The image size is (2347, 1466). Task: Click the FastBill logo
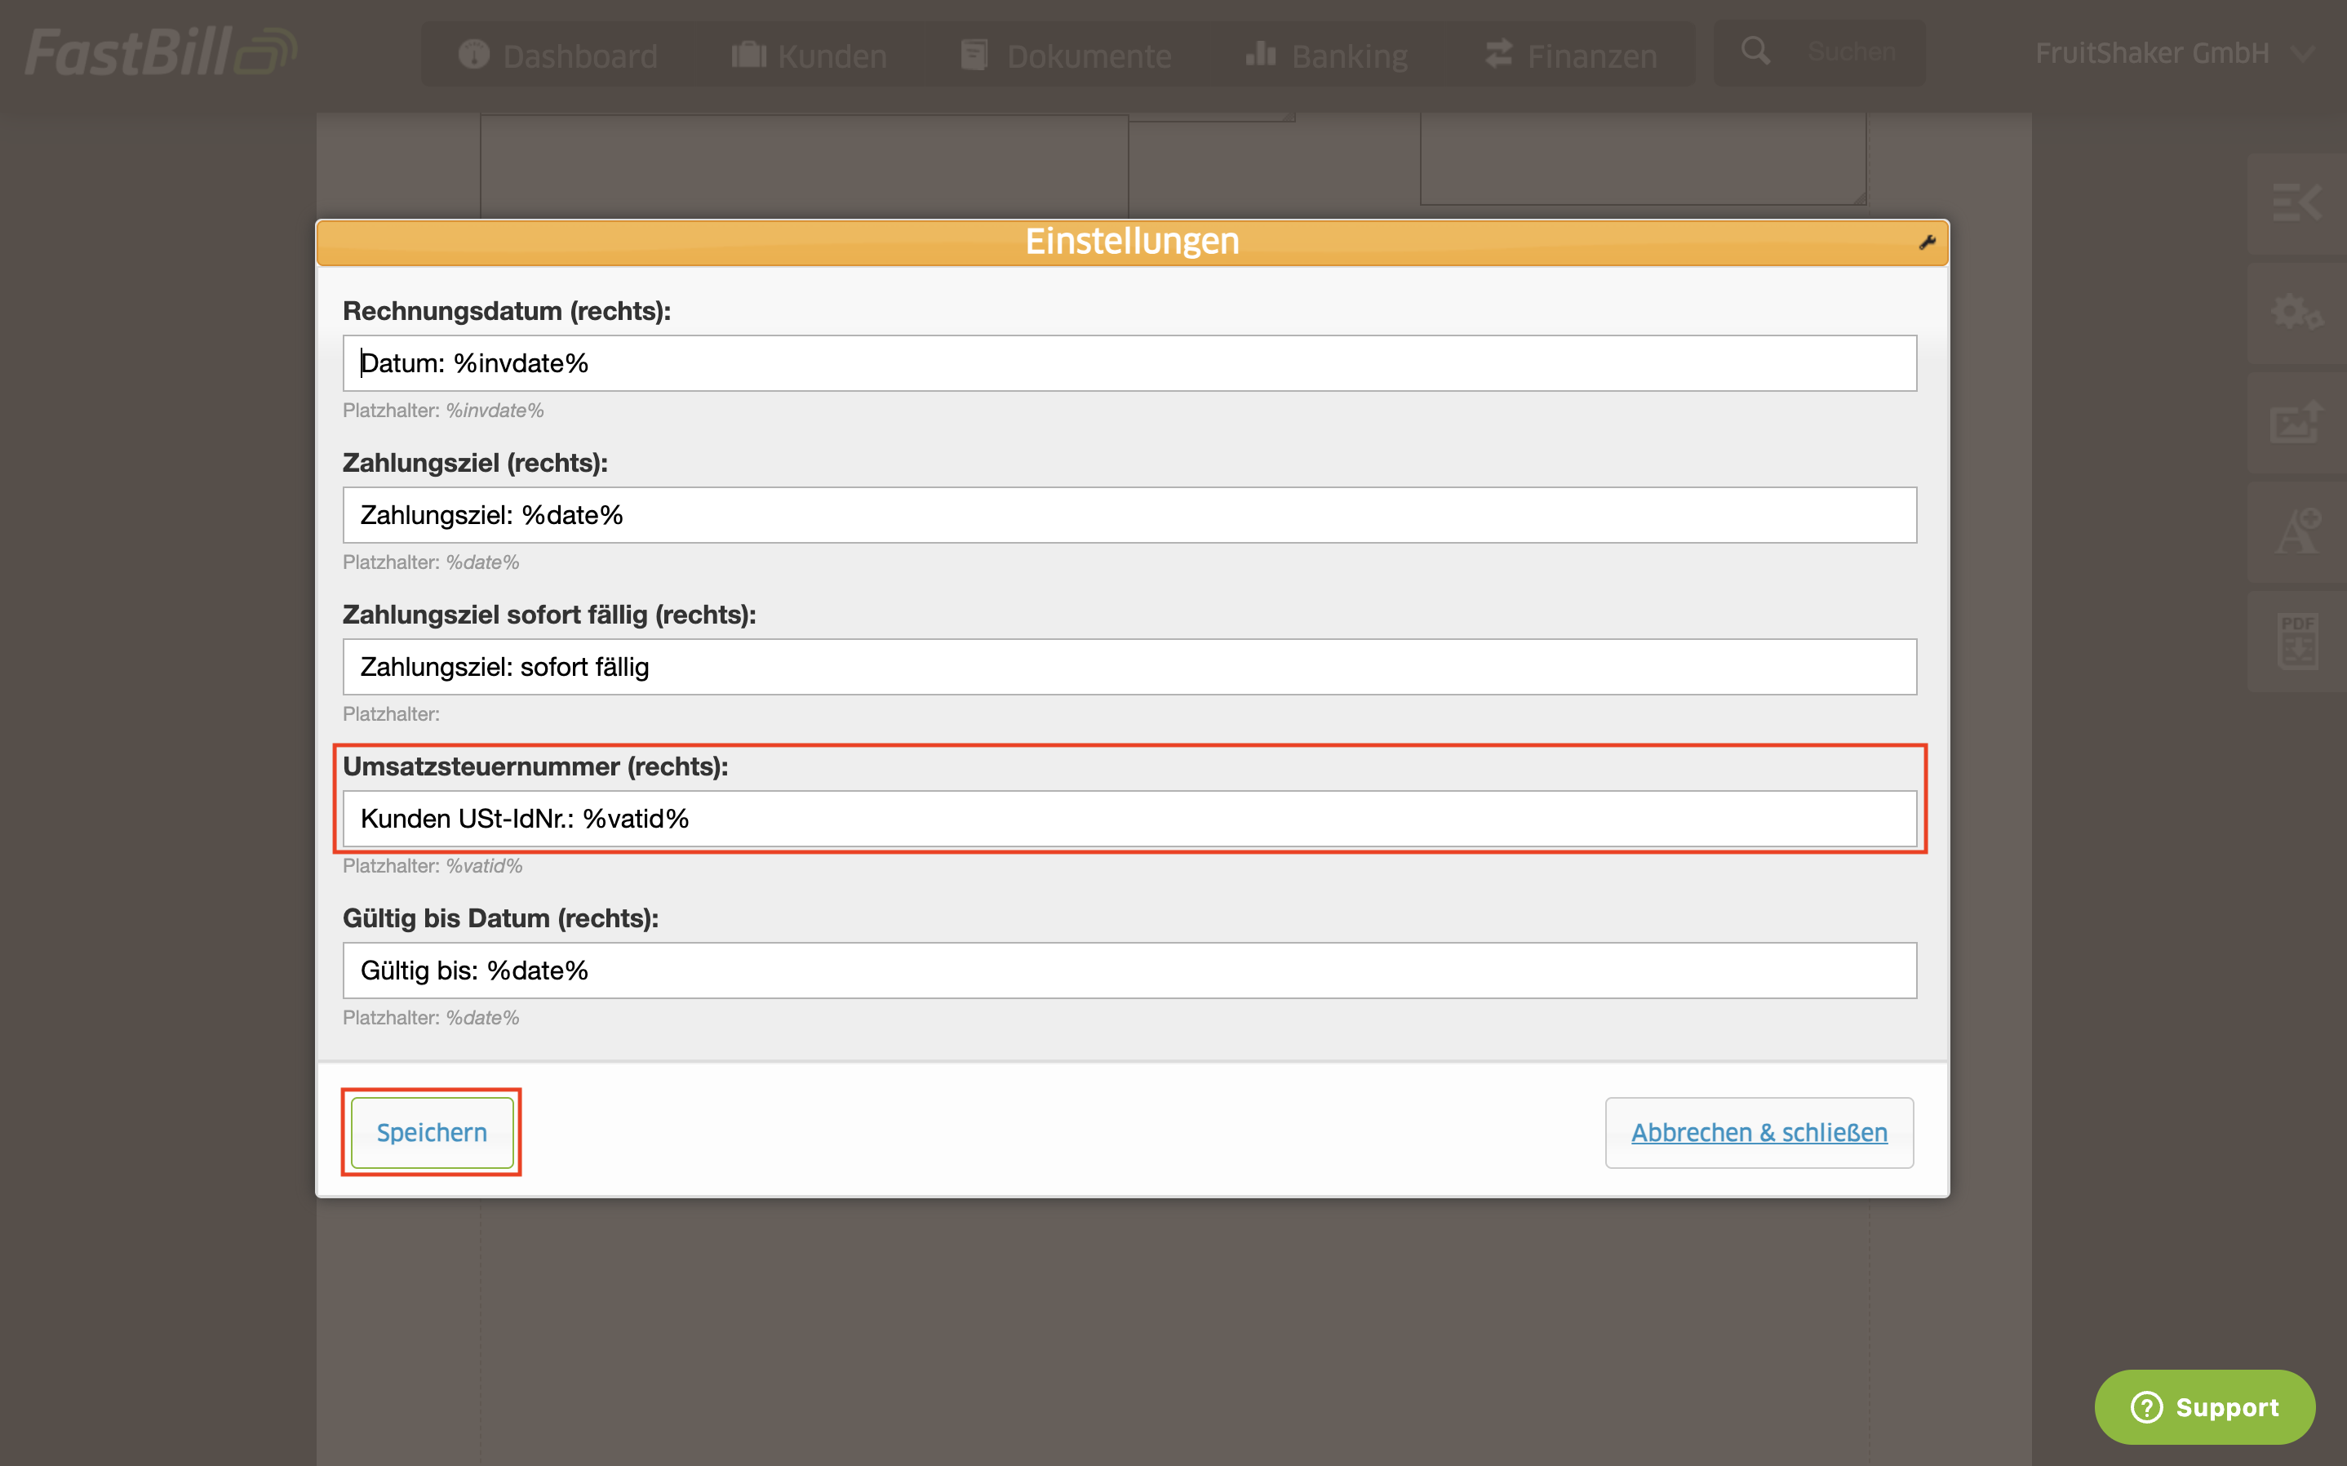click(160, 52)
